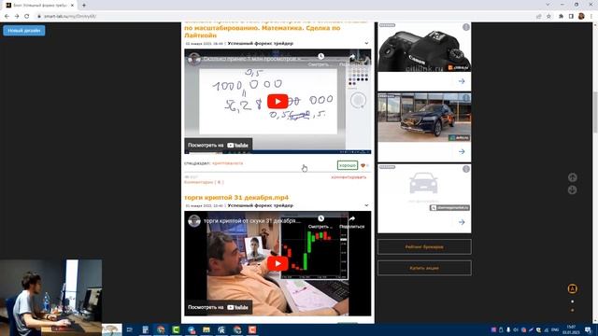Click the scroll-up circle arrow icon
Screen dimensions: 598x336
[572, 177]
